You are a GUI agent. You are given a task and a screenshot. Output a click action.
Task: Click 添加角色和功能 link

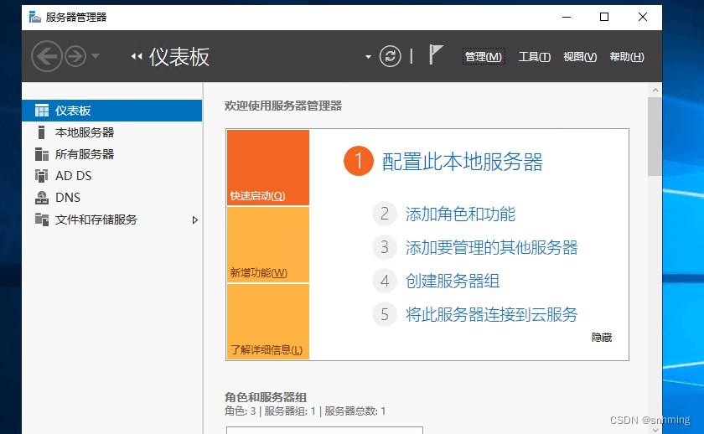[460, 214]
